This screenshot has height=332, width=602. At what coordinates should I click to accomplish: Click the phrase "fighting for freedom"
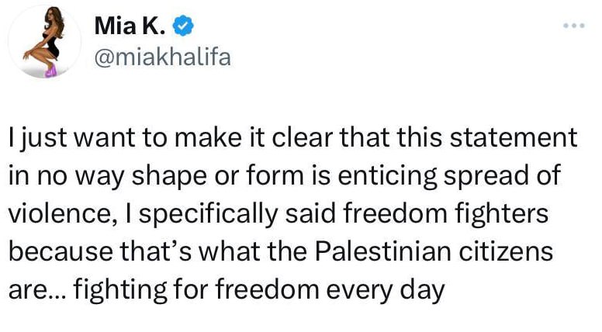195,290
